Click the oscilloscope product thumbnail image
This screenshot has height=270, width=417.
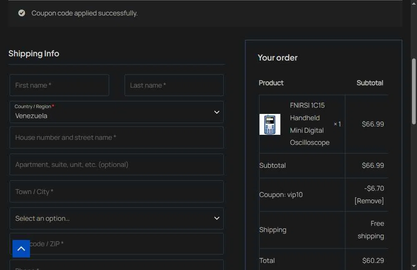coord(270,124)
